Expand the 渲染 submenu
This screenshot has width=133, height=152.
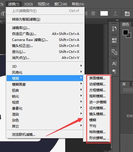pos(45,114)
